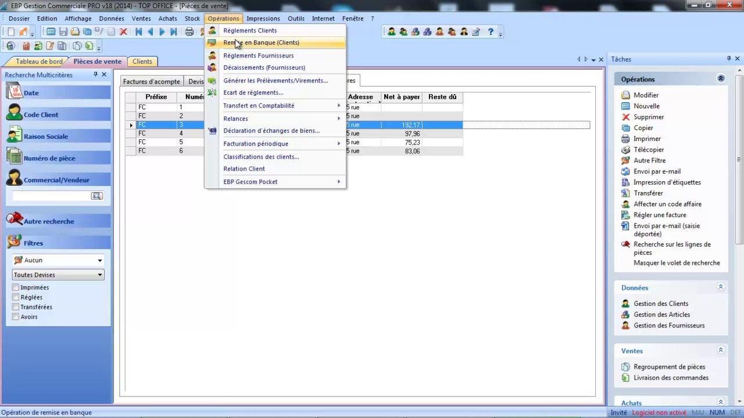Go to the first record with navigation icon
The width and height of the screenshot is (744, 418).
(139, 32)
